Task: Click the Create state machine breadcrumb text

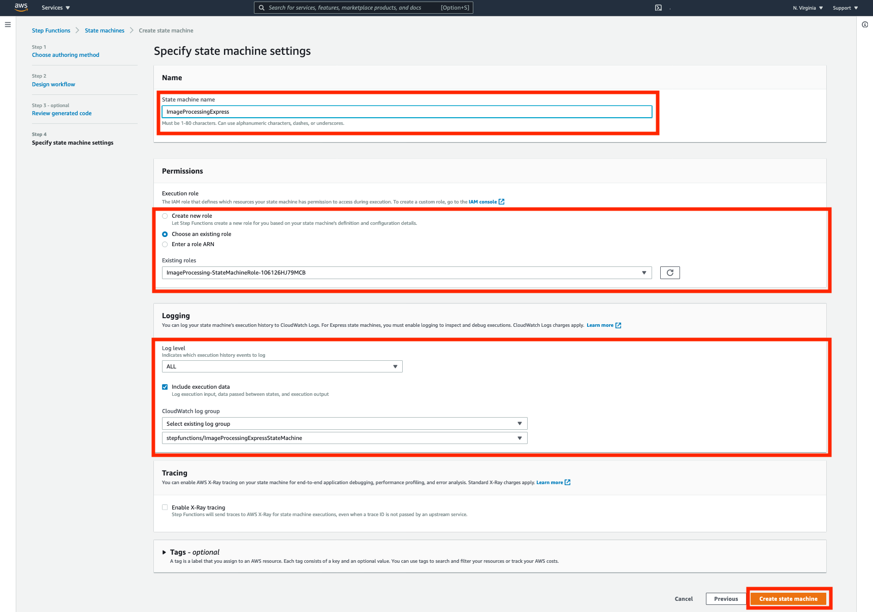Action: pyautogui.click(x=166, y=30)
